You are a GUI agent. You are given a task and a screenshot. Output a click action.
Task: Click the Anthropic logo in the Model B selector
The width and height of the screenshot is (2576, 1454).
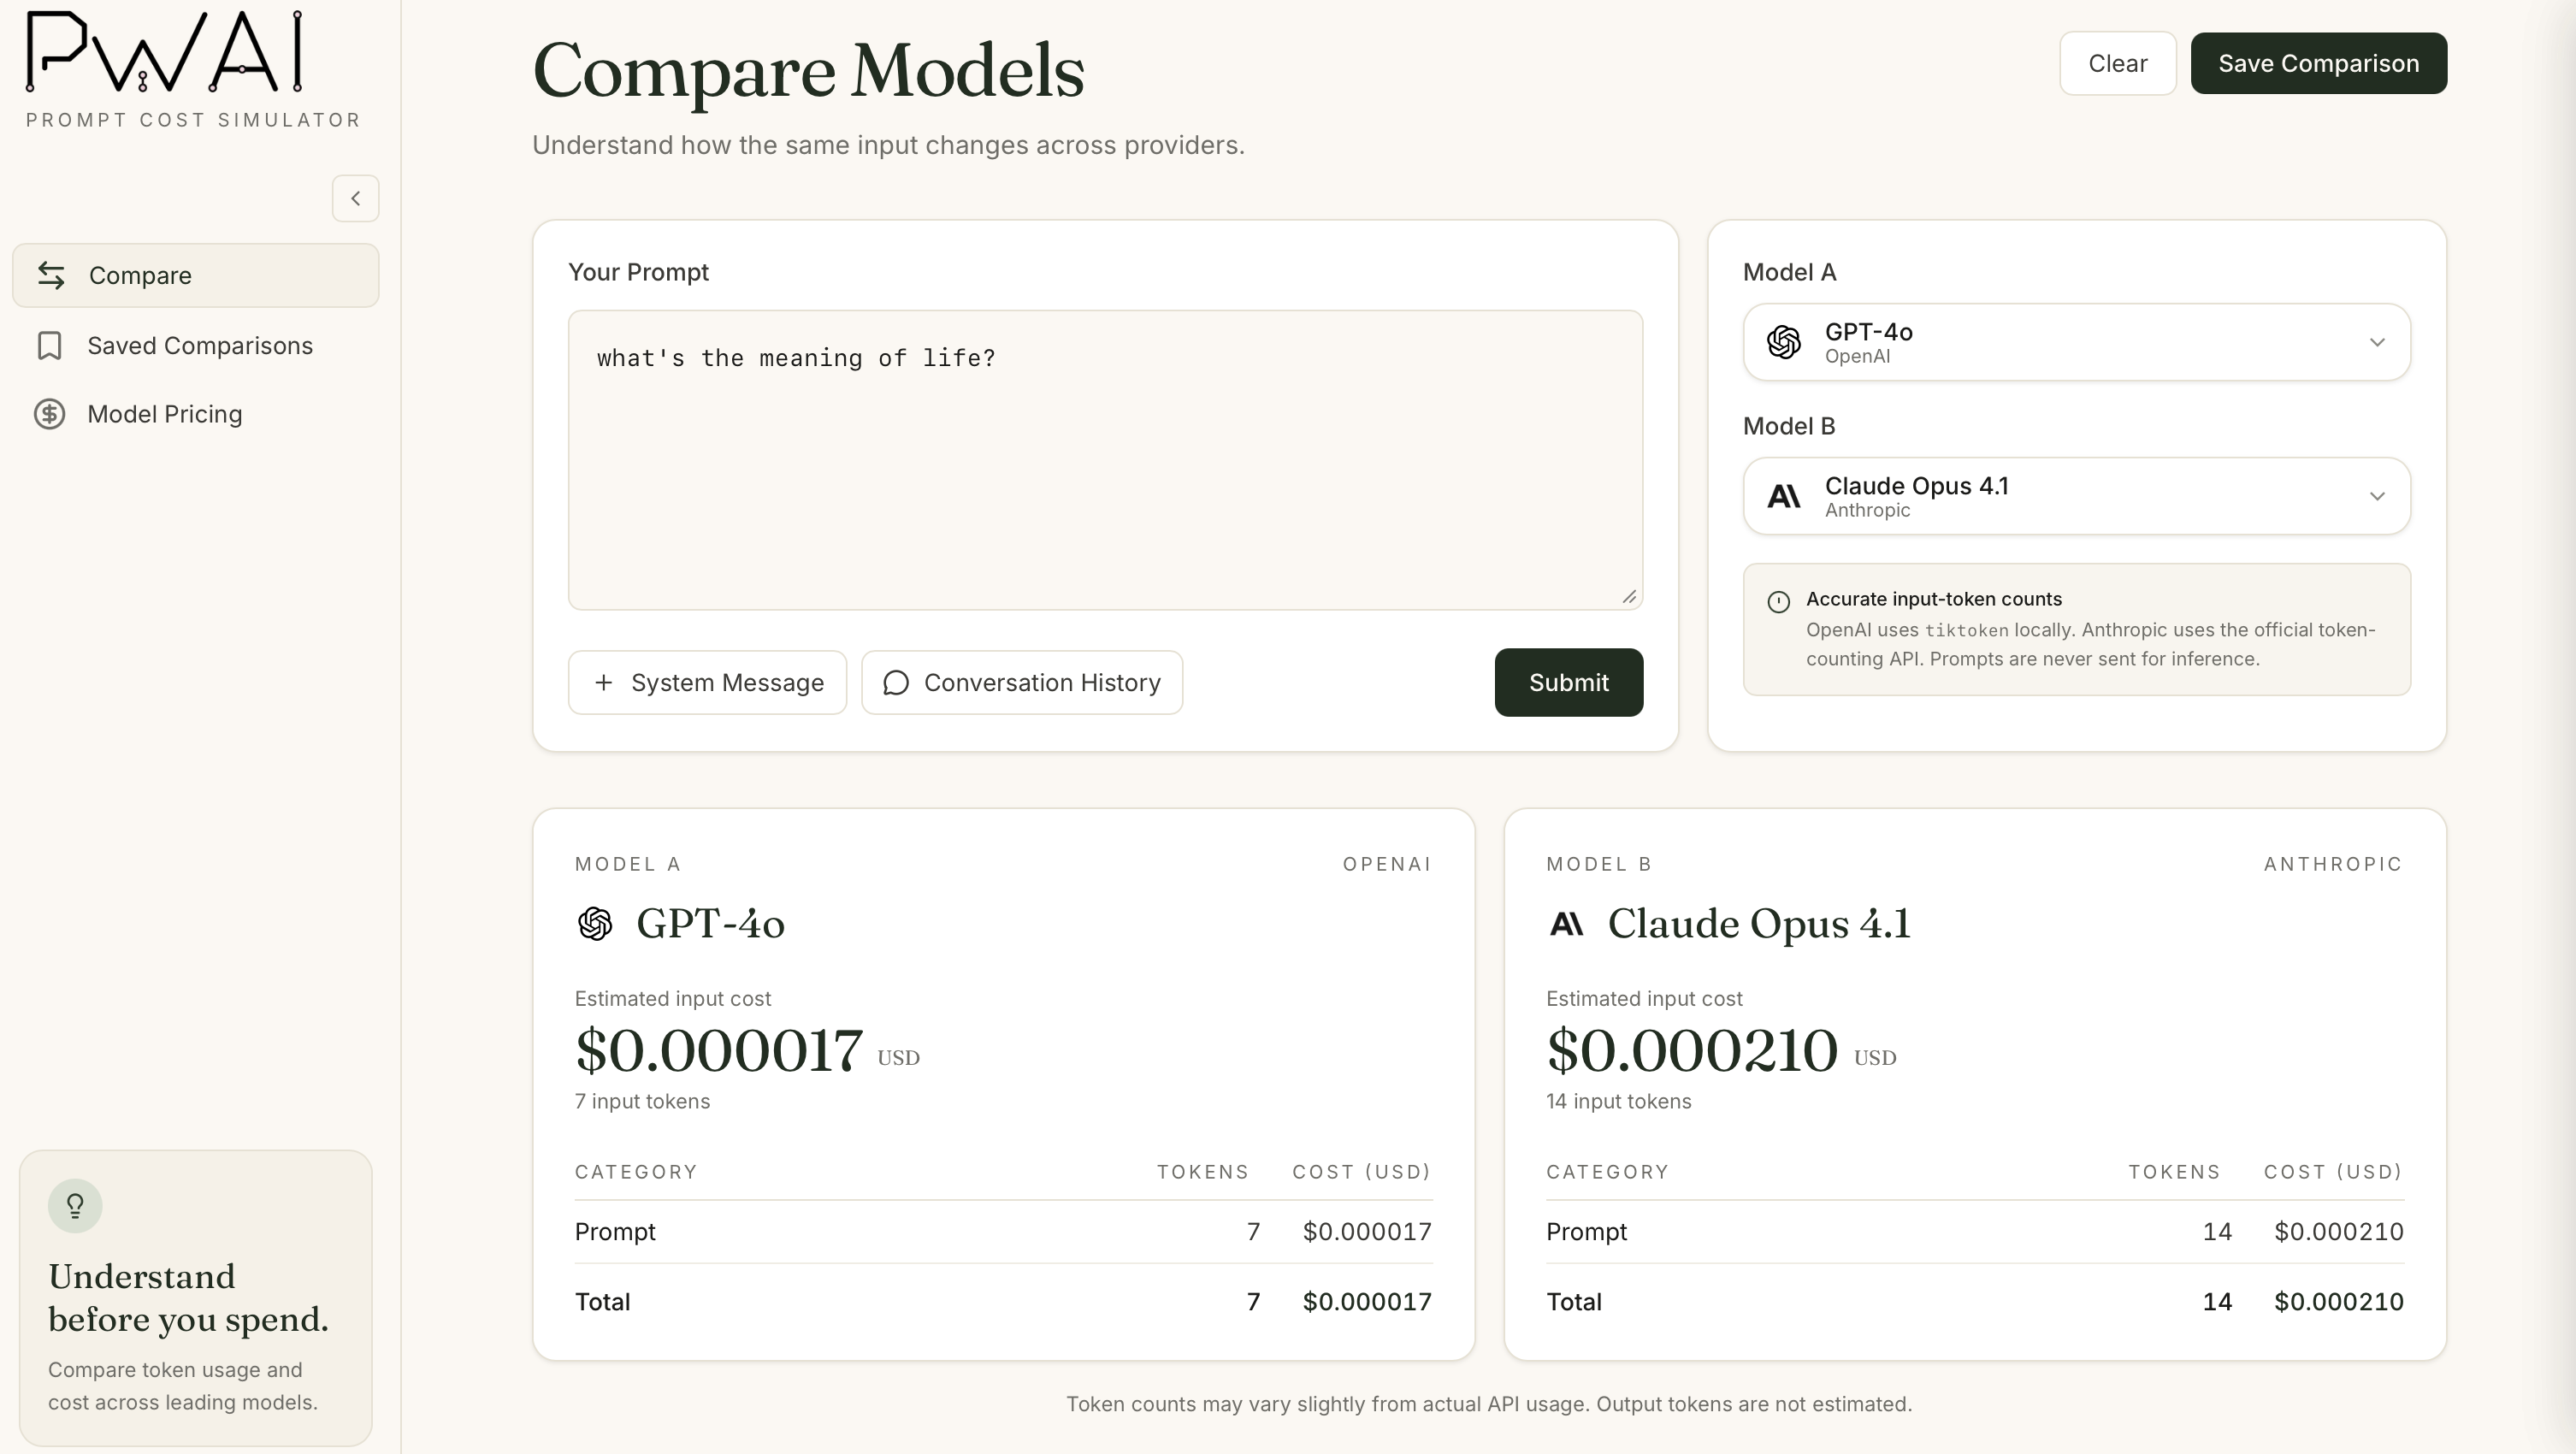[x=1783, y=496]
